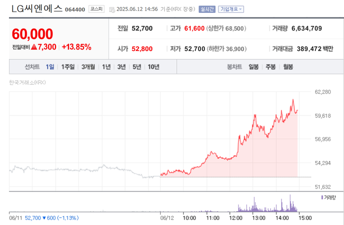Click the LG씨엔에스 stock name title
The image size is (344, 225).
click(x=37, y=9)
